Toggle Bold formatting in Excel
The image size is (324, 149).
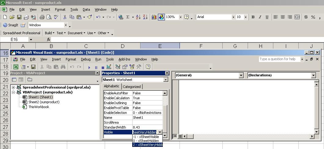click(x=253, y=17)
